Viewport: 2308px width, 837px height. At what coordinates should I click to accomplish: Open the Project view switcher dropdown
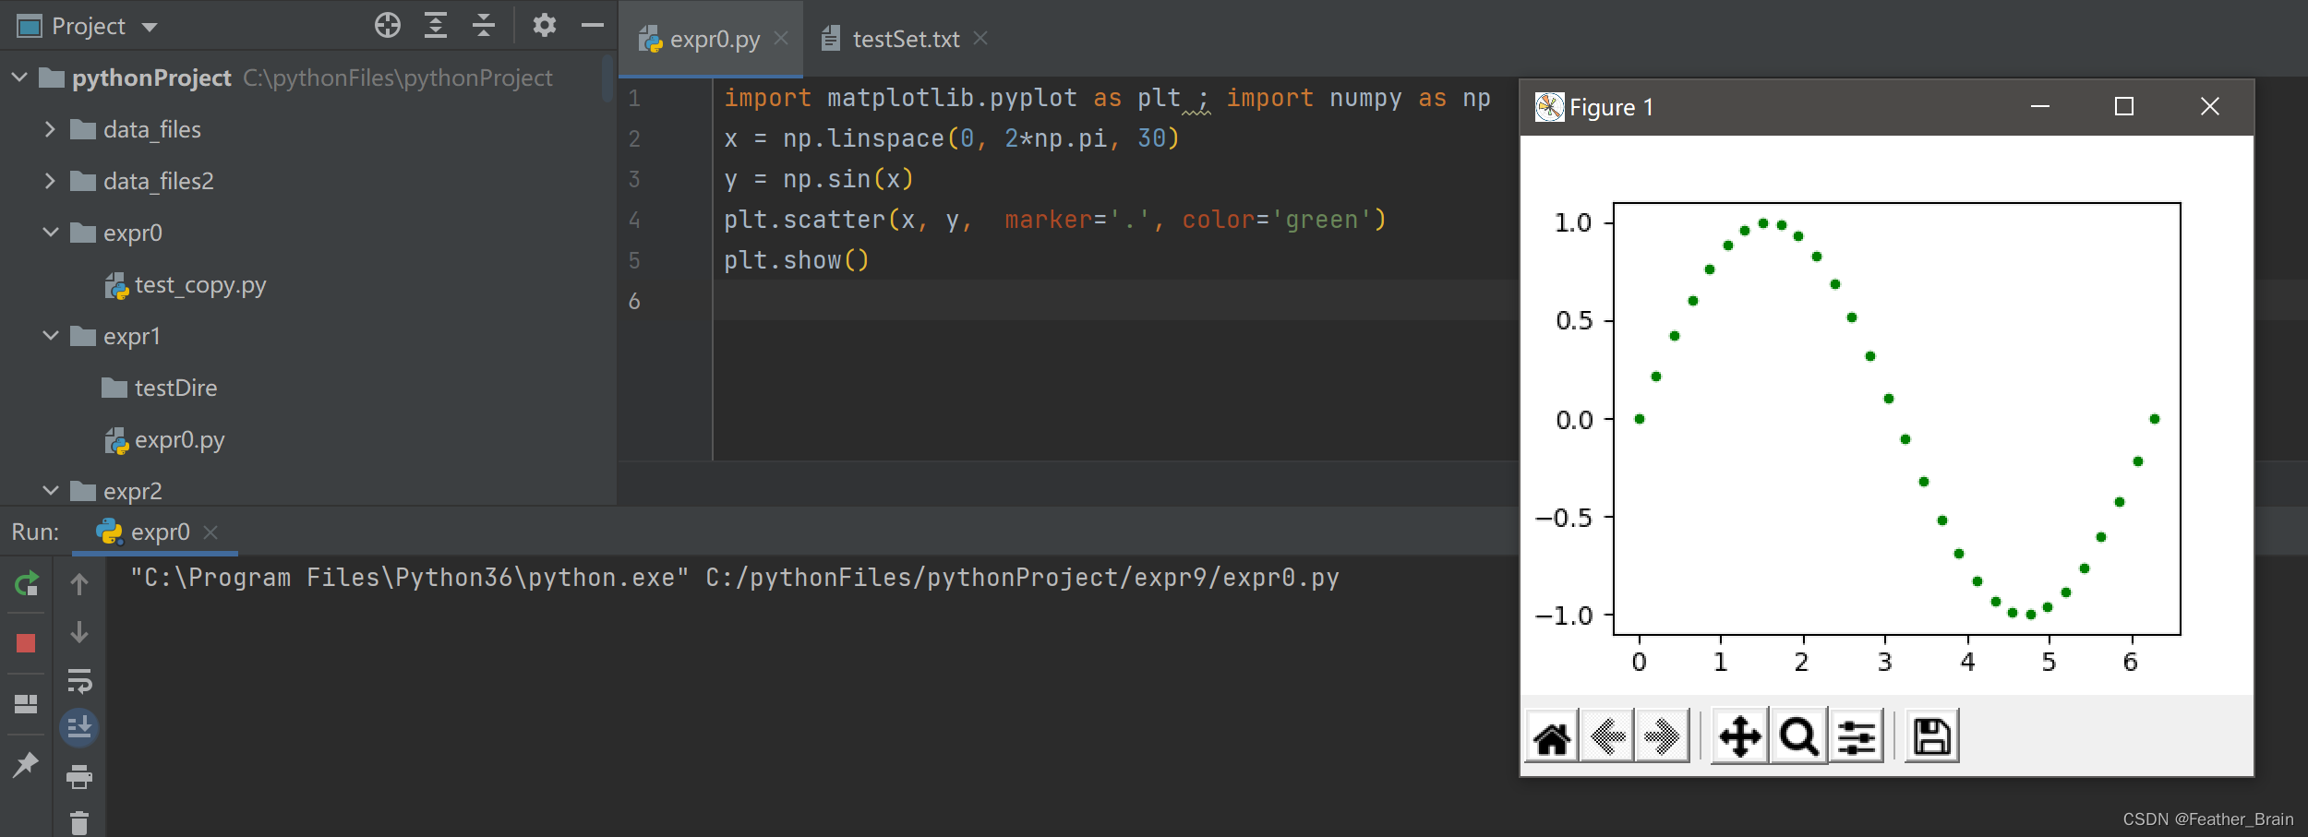pos(88,25)
